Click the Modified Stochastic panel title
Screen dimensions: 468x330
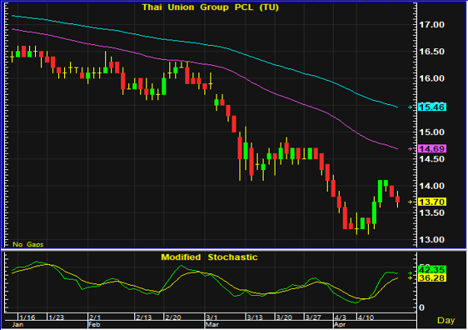209,257
